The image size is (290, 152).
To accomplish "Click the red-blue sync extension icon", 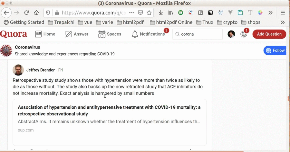I will point(190,13).
